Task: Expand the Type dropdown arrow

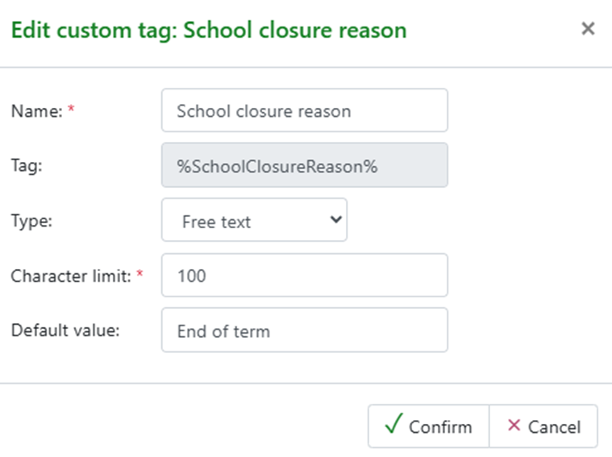Action: (x=336, y=220)
